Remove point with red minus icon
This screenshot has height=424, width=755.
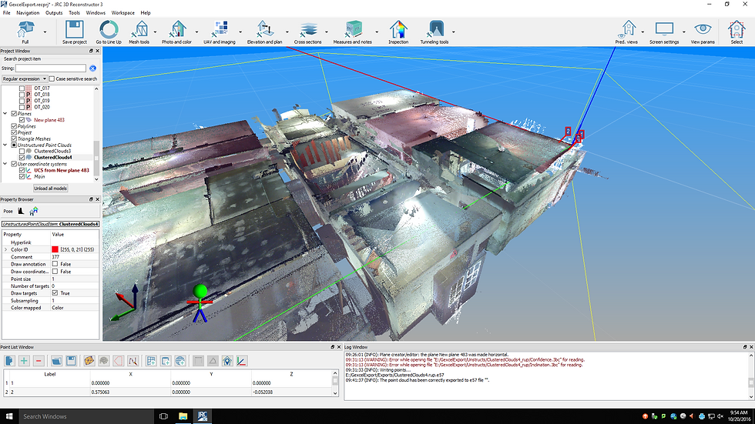(x=39, y=361)
